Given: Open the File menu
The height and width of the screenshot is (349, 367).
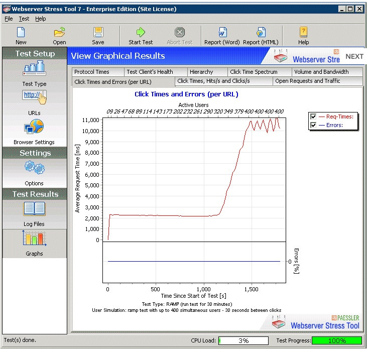Looking at the screenshot, I should [x=9, y=19].
